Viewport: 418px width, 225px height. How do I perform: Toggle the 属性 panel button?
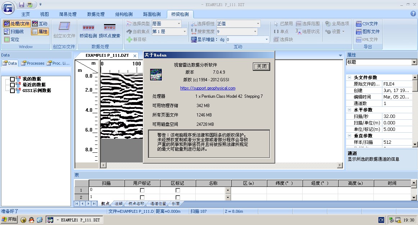pos(40,32)
